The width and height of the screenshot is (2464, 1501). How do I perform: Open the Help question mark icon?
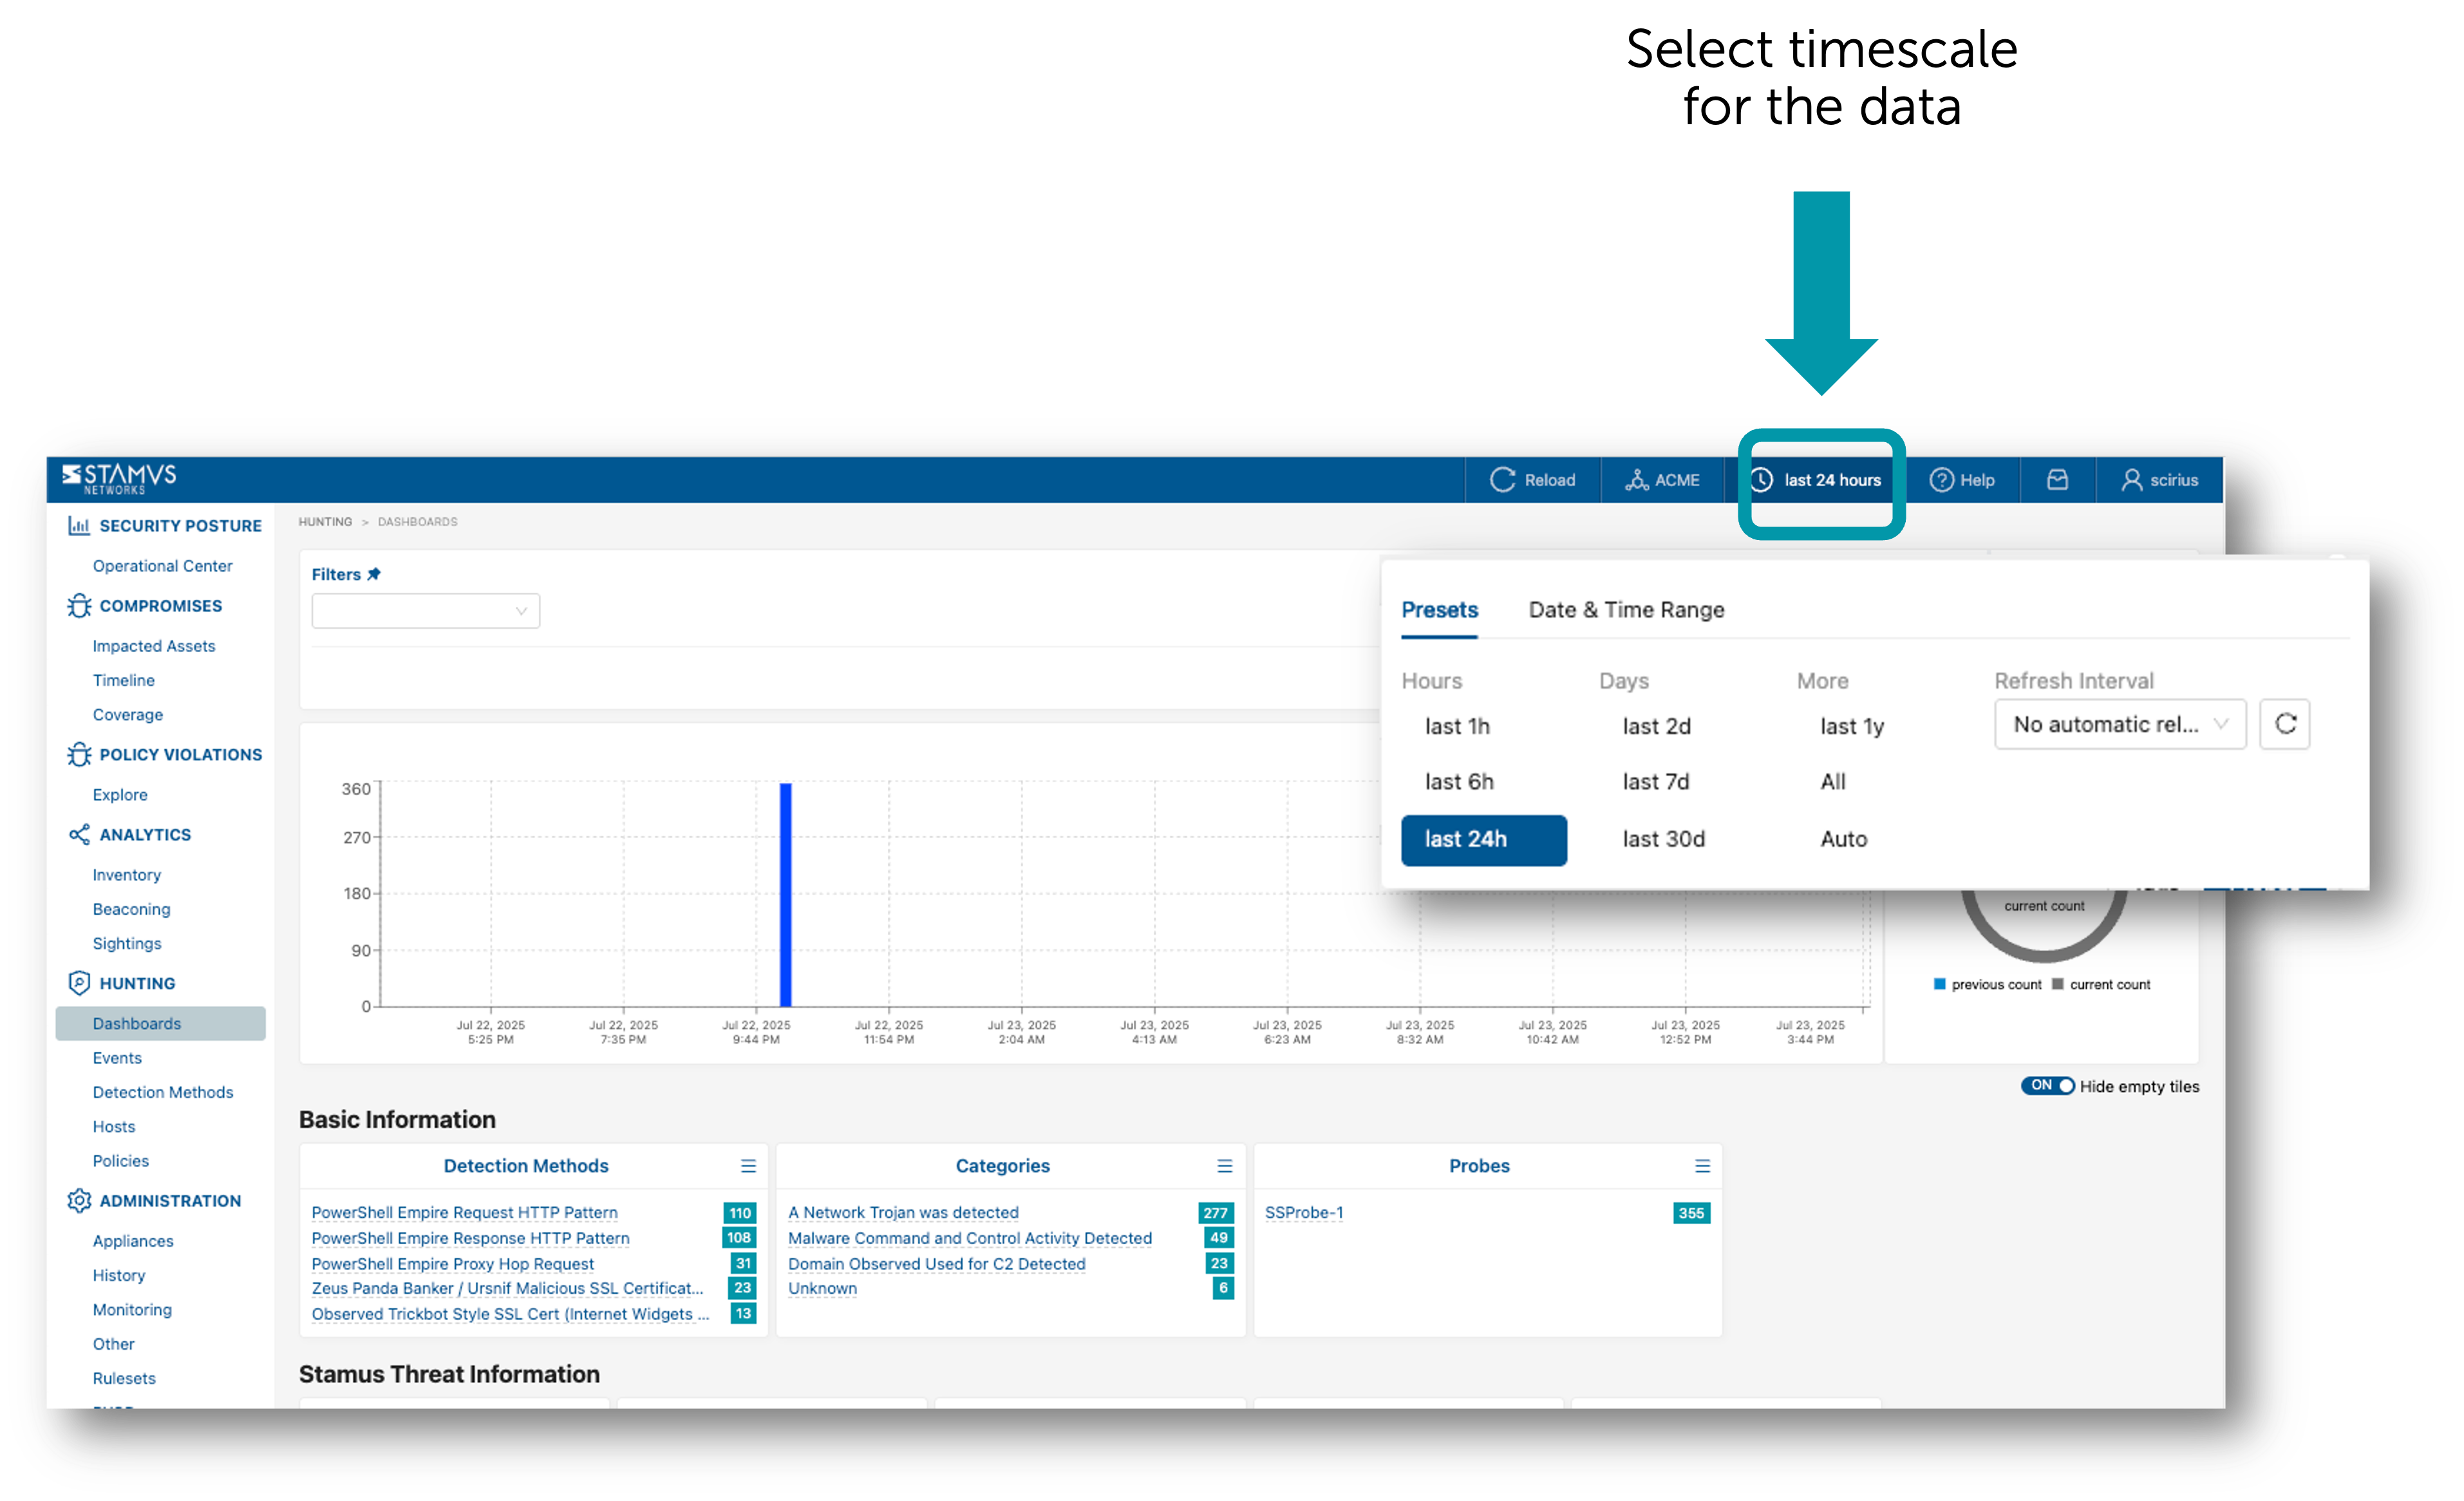(x=1941, y=480)
